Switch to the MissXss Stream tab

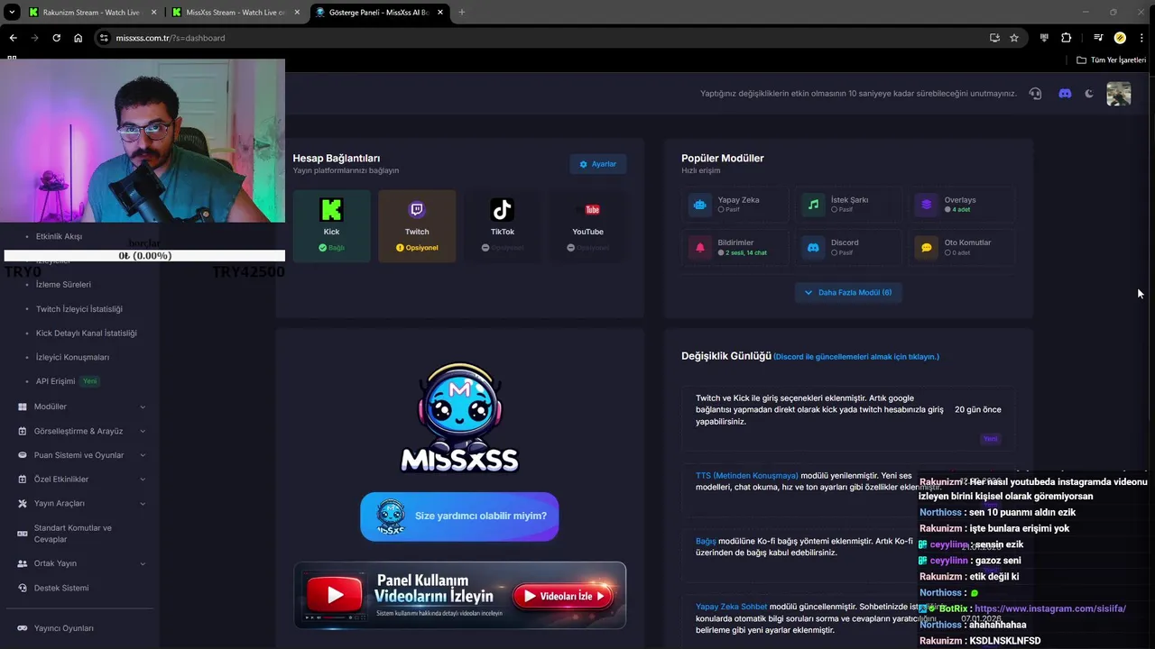click(235, 13)
